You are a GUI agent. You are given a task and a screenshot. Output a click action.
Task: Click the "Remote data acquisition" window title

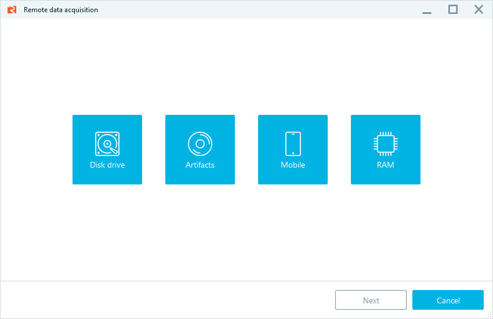61,10
